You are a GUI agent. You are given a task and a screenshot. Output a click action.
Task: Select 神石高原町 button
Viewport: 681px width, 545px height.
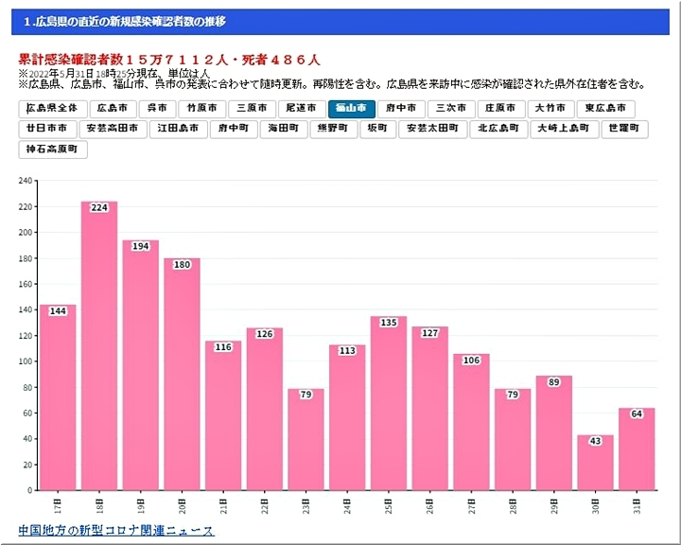point(53,149)
